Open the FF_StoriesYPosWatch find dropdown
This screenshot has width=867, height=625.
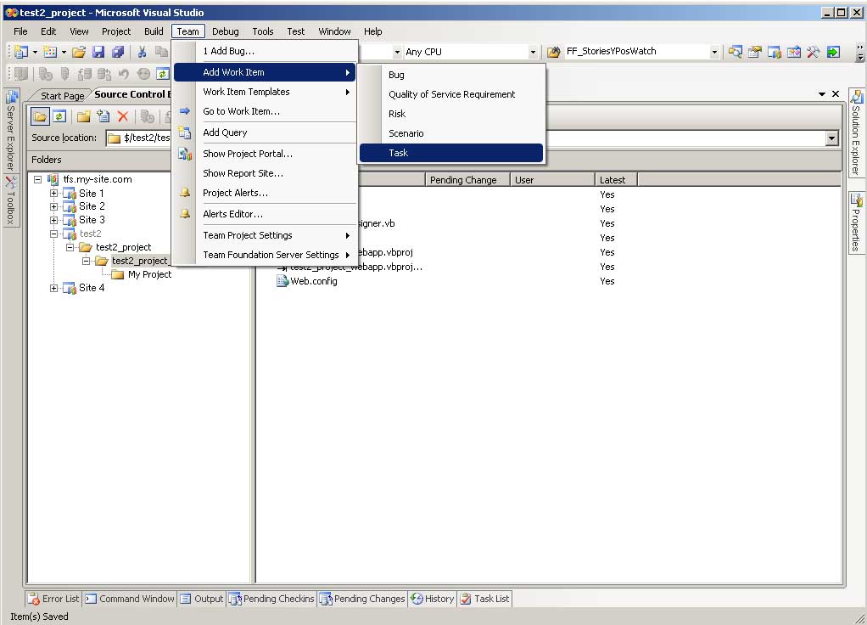714,52
